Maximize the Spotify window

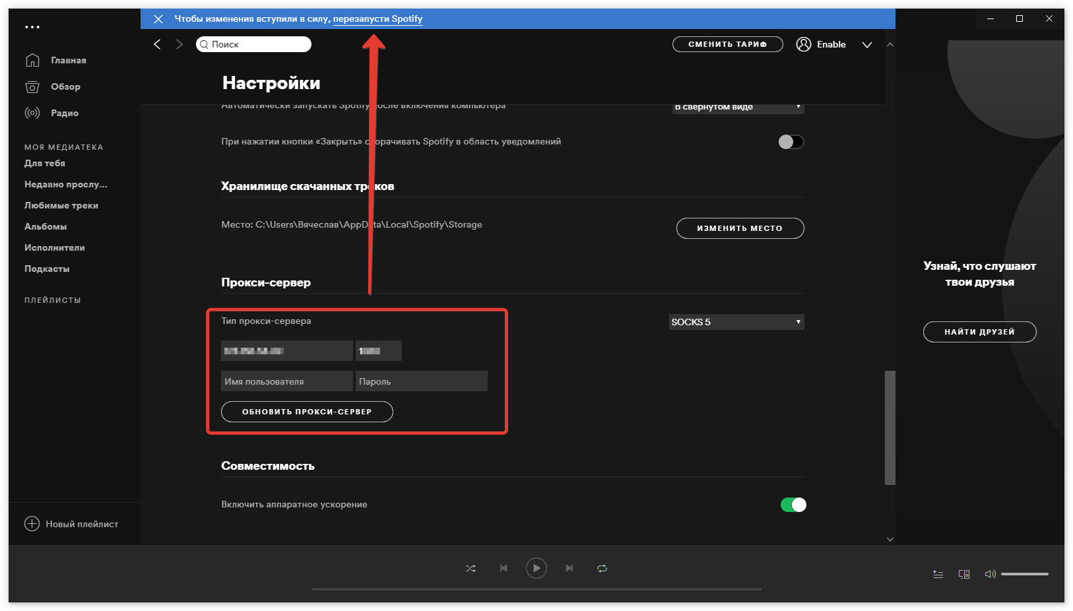[1020, 18]
